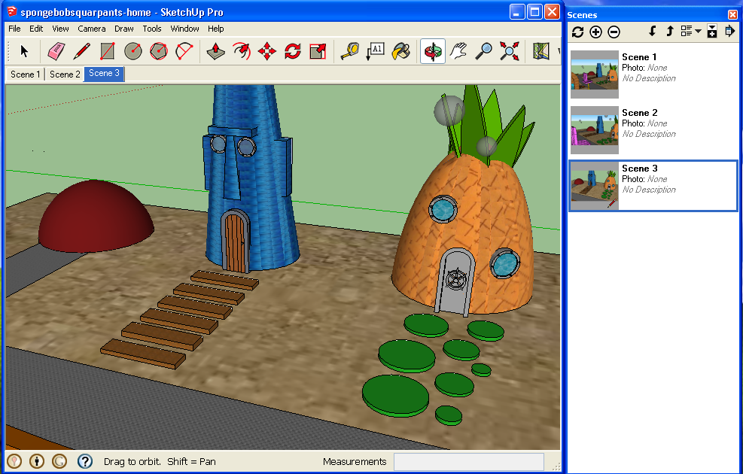Click the geo-location status icon

tap(15, 461)
